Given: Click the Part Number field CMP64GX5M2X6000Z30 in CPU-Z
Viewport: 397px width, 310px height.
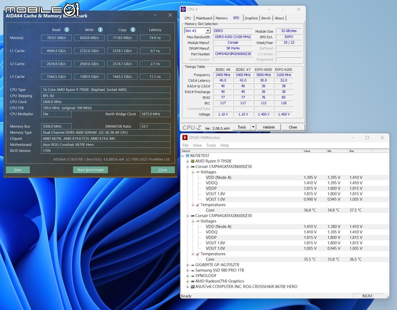Looking at the screenshot, I should click(233, 54).
